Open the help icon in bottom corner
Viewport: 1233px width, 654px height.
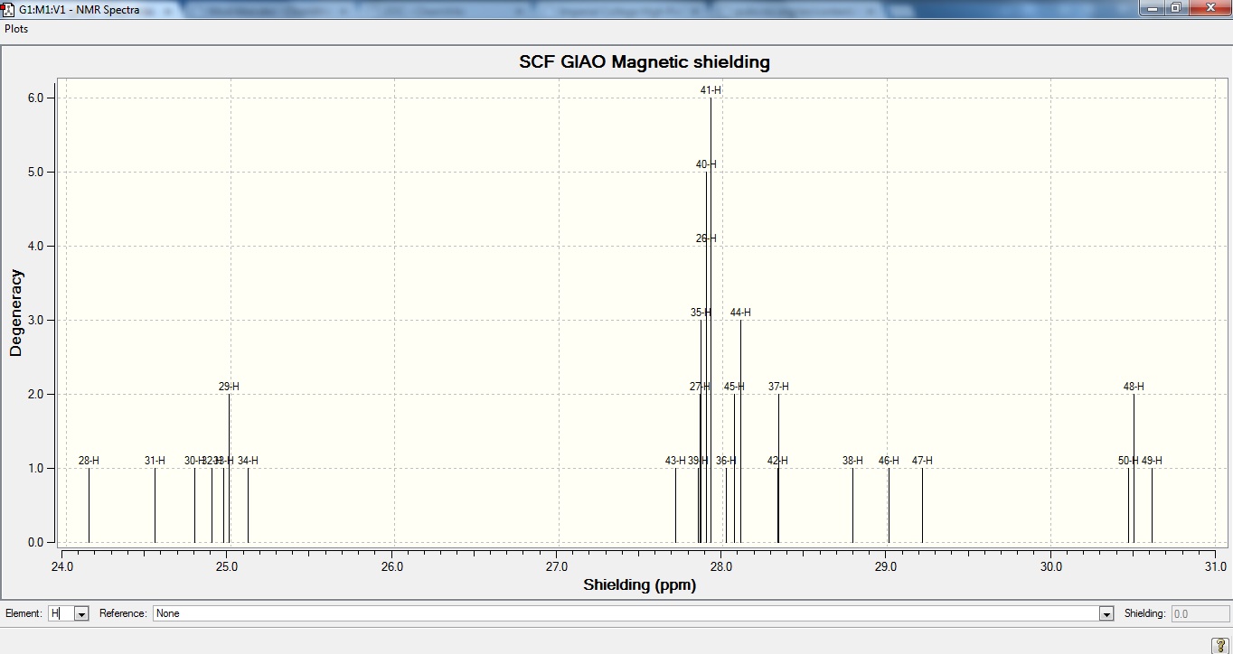[1219, 645]
